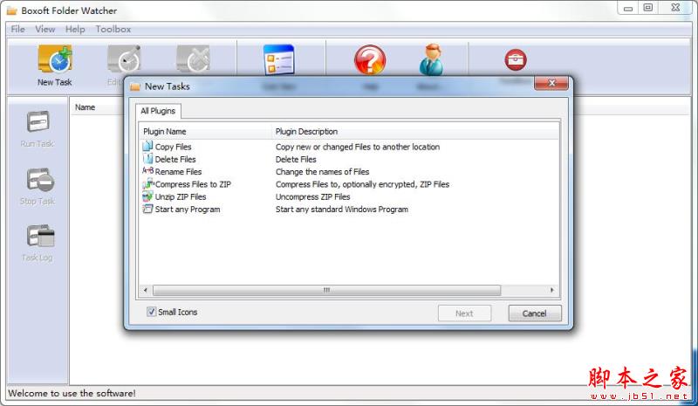Viewport: 698px width, 406px height.
Task: Click the Copy Files plugin icon
Action: (x=147, y=146)
